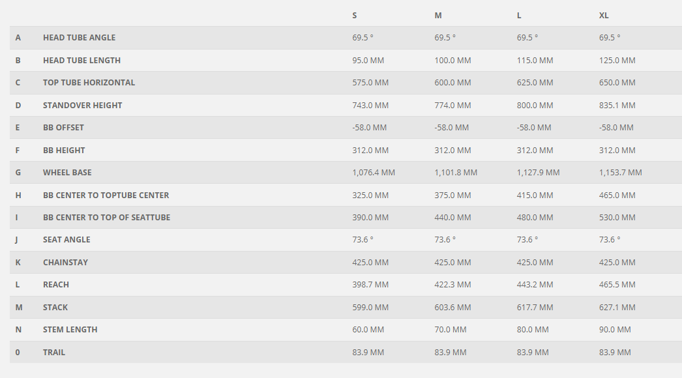The height and width of the screenshot is (378, 682).
Task: Click the STANDOVER HEIGHT label
Action: (83, 106)
